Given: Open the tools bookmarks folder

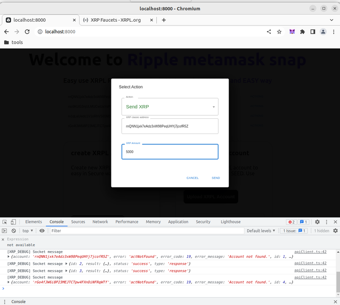Looking at the screenshot, I should pos(14,43).
